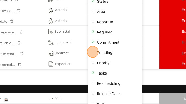The width and height of the screenshot is (186, 104).
Task: Click trash icon beside 's availa...' row
Action: (x=19, y=11)
